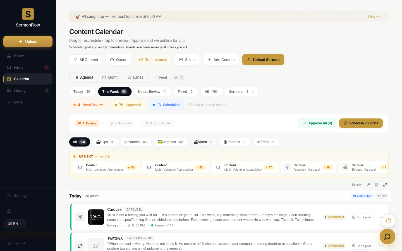The width and height of the screenshot is (402, 251).
Task: Select the expanded density icon
Action: pos(385,185)
